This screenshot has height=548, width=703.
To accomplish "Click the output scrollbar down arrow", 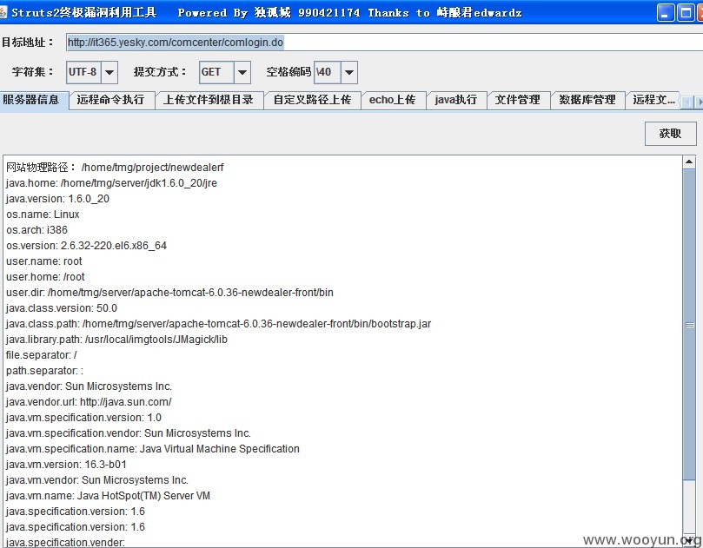I will point(689,541).
